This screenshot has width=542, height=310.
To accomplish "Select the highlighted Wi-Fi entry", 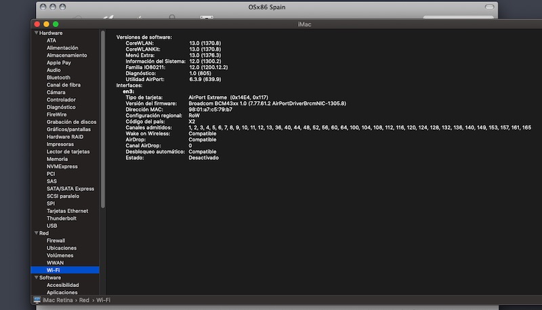I will [65, 270].
